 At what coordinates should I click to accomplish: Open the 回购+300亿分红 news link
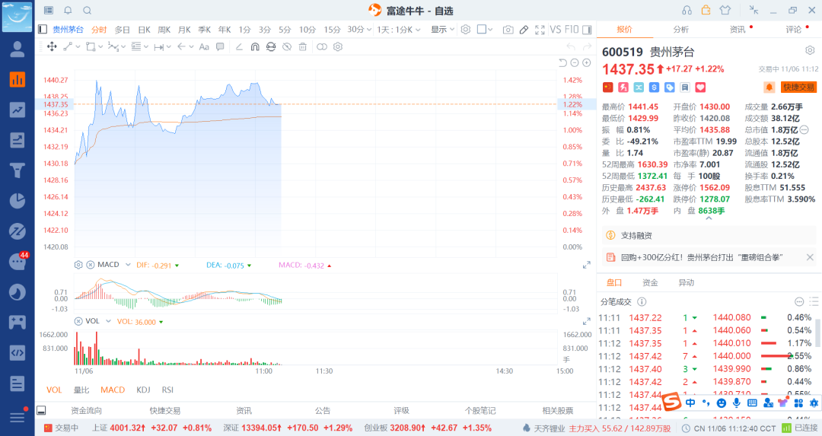[x=702, y=257]
